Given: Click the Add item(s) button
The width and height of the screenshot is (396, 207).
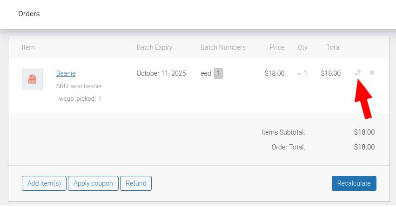Looking at the screenshot, I should pyautogui.click(x=44, y=183).
